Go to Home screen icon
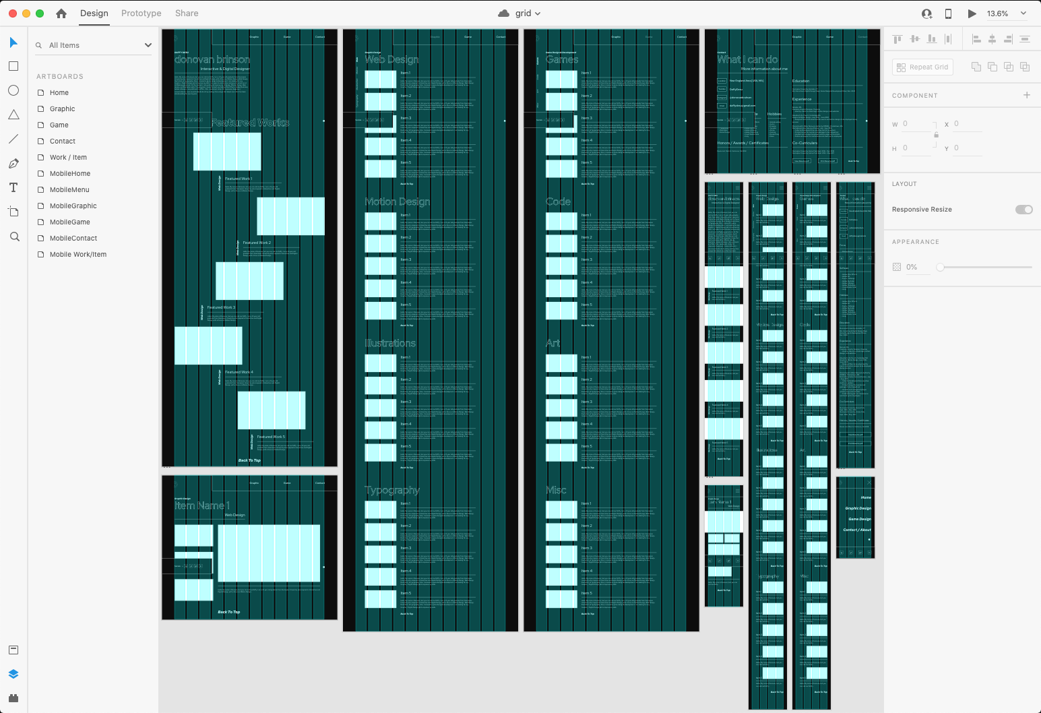 point(61,13)
